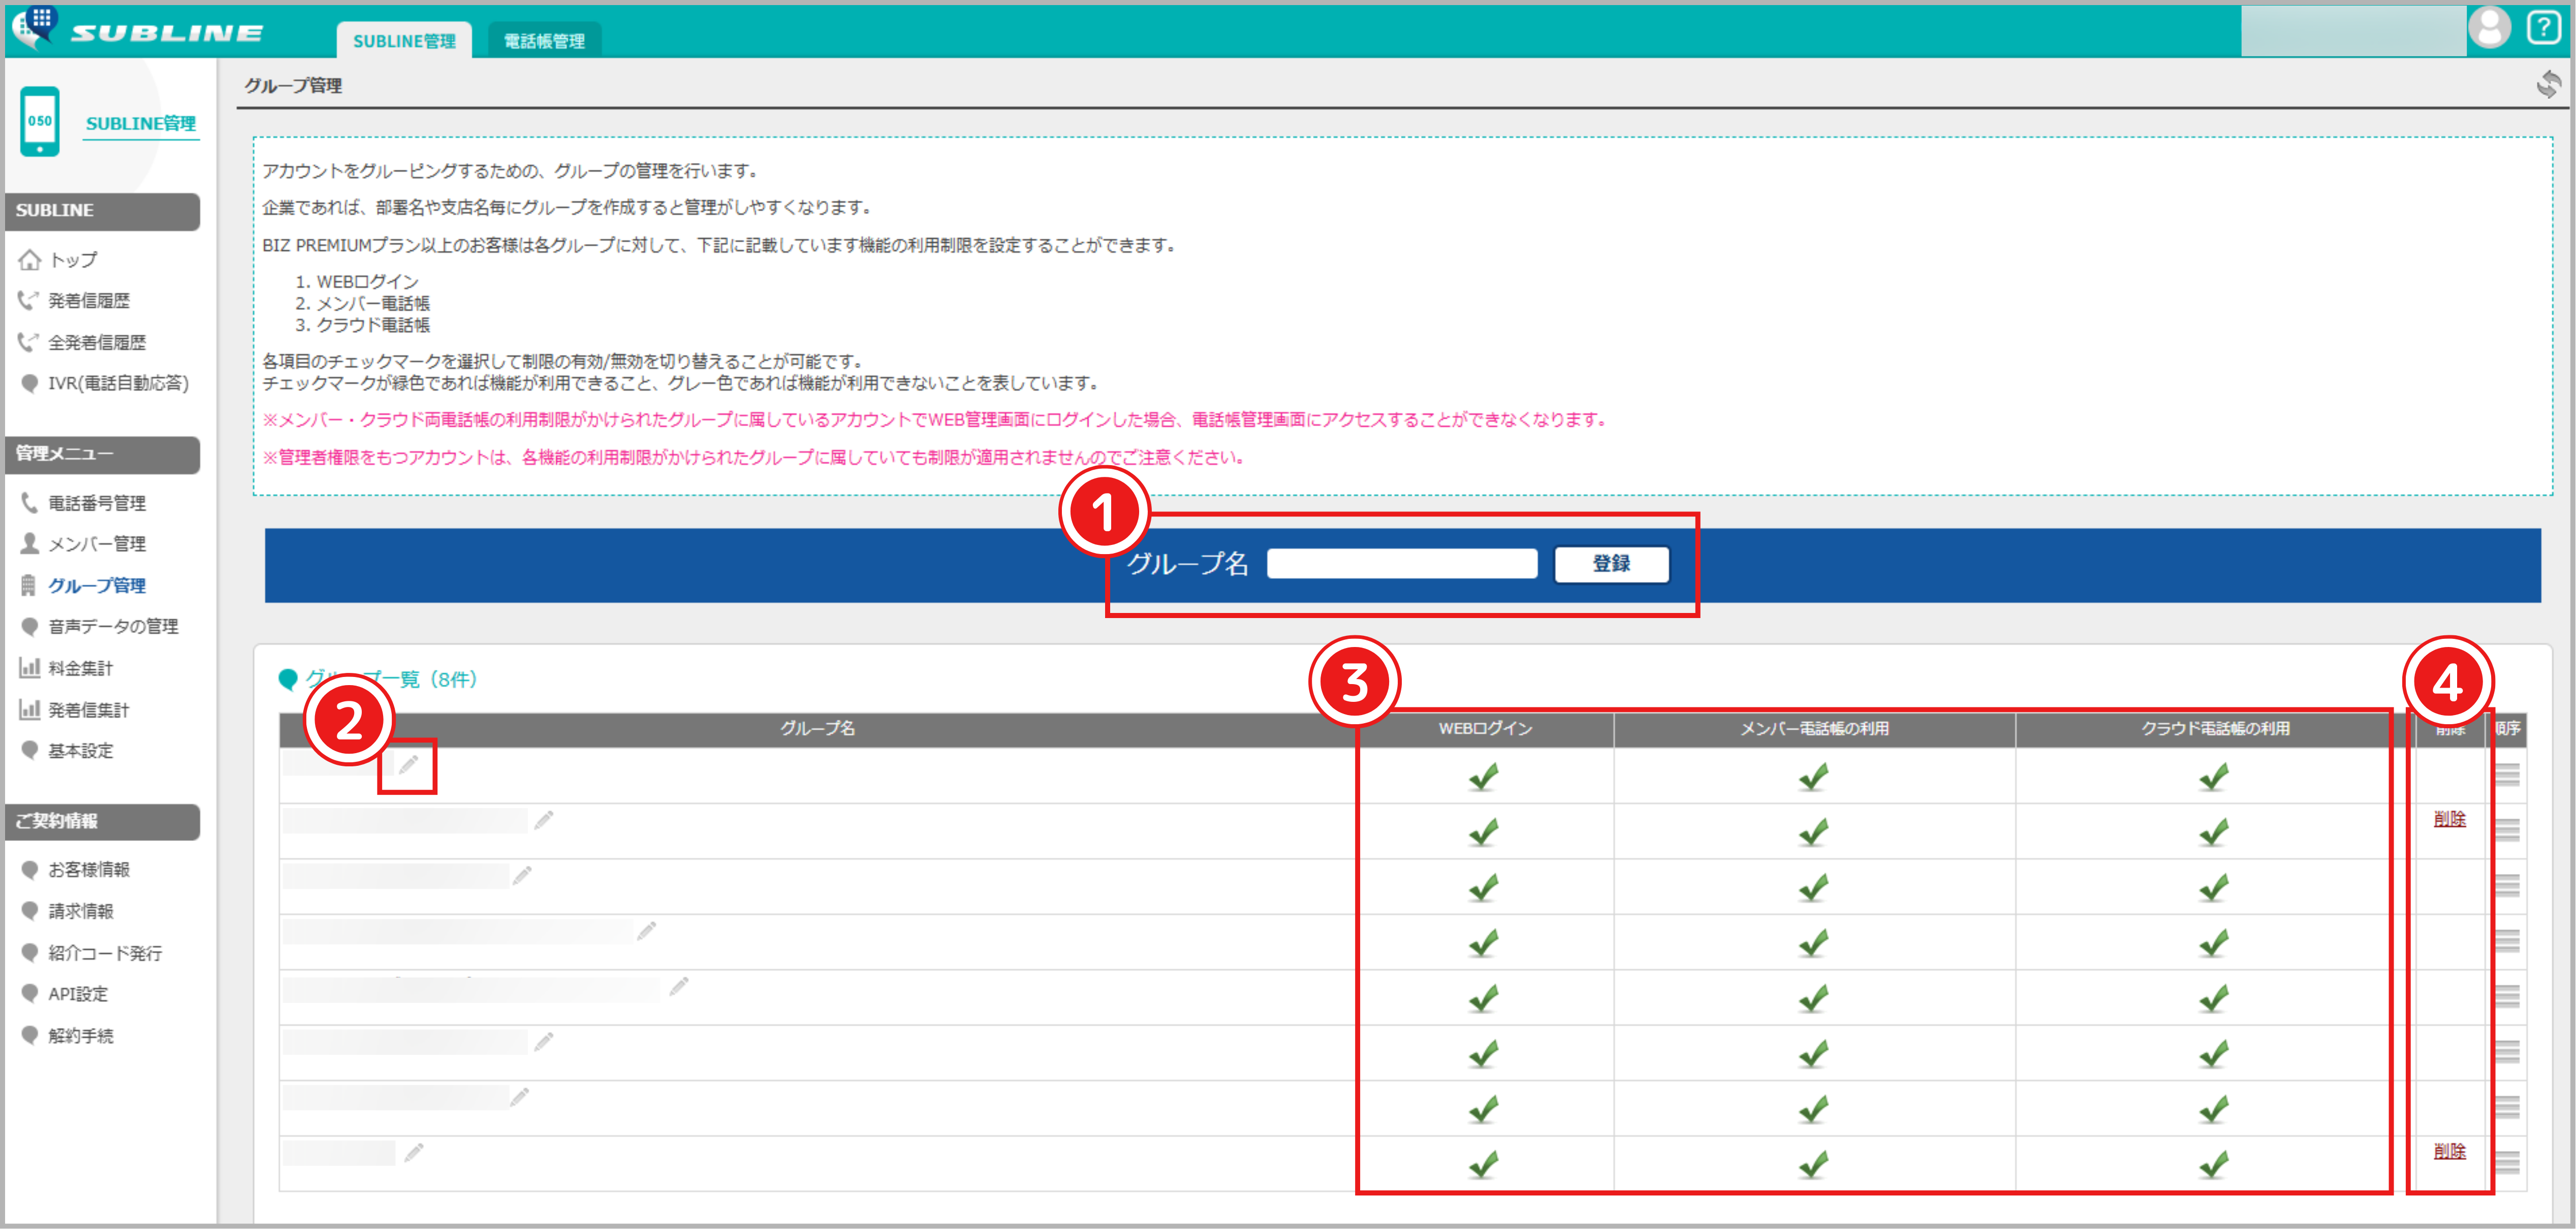2576x1229 pixels.
Task: Toggle WEBログイン checkmark in first row
Action: [x=1484, y=777]
